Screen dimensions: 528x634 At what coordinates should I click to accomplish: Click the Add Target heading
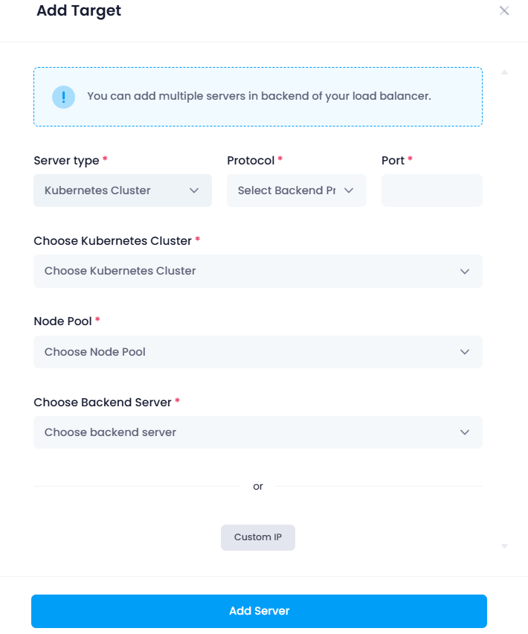pos(79,11)
